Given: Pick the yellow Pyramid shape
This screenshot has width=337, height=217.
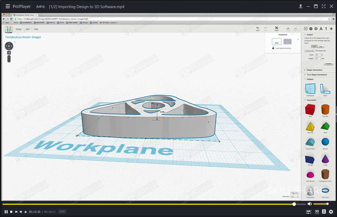Looking at the screenshot, I should click(x=310, y=127).
